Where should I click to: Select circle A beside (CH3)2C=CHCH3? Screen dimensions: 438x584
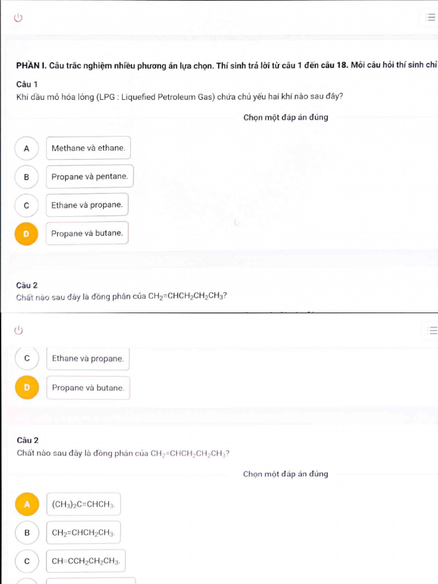click(26, 504)
